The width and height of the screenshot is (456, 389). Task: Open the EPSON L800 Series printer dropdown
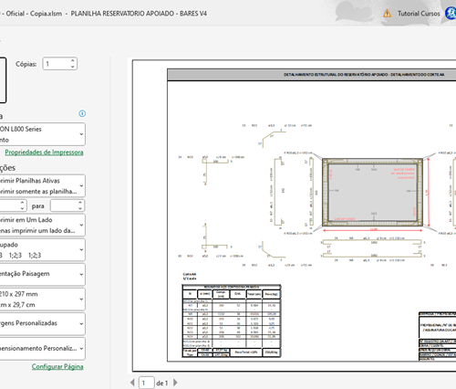(42, 134)
